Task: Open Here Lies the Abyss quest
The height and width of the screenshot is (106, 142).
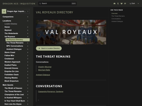Action: [x=13, y=104]
